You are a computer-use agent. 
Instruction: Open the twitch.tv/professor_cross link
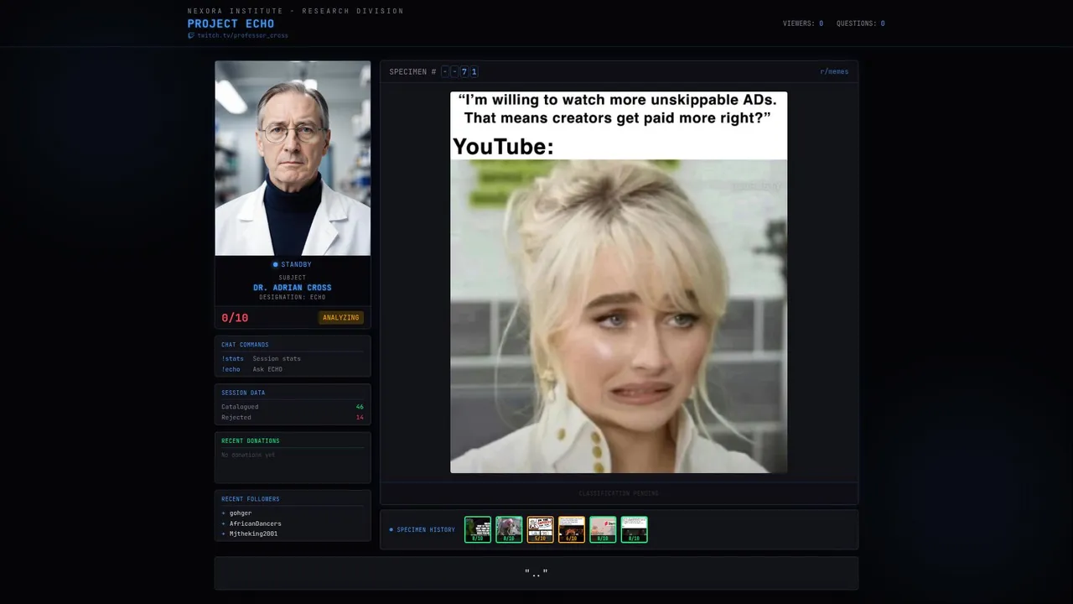point(242,36)
